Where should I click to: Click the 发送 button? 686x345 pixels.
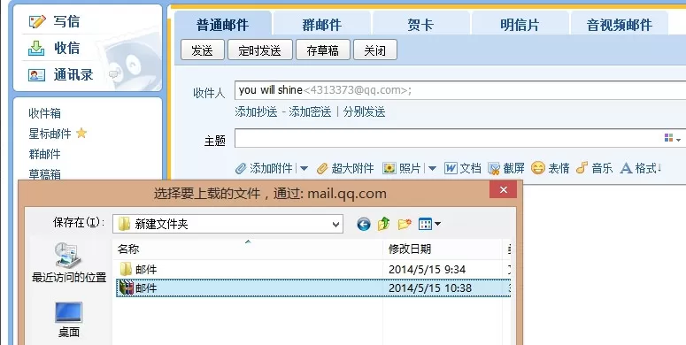[x=202, y=50]
